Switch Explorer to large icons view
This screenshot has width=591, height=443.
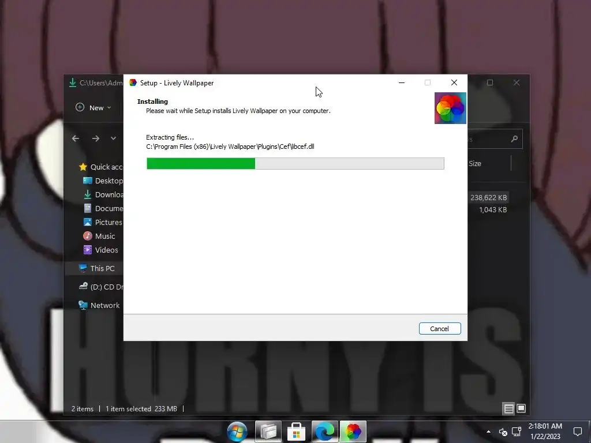point(521,408)
